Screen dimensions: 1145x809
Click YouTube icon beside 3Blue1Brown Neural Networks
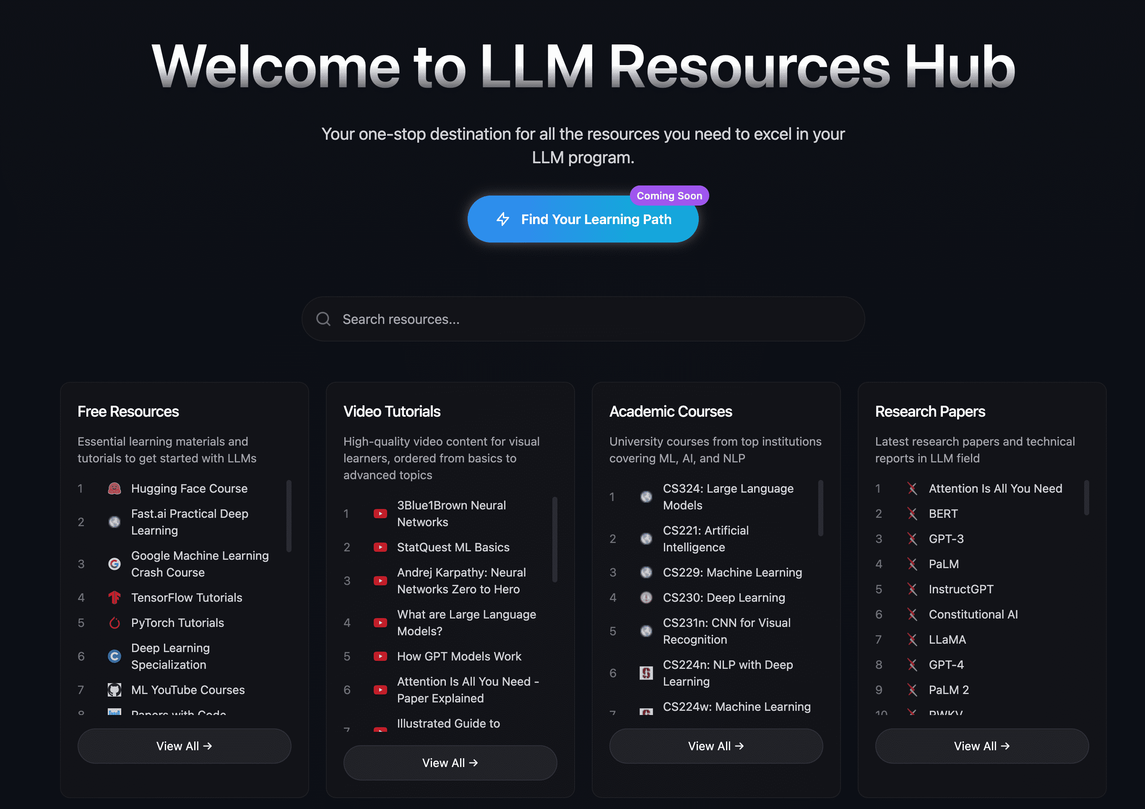tap(380, 514)
